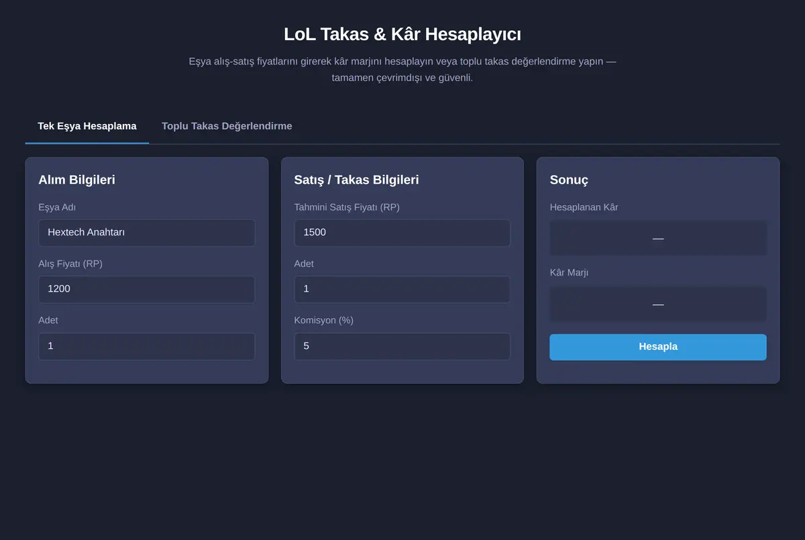Click the Komisyon (%) input field
805x540 pixels.
click(402, 346)
